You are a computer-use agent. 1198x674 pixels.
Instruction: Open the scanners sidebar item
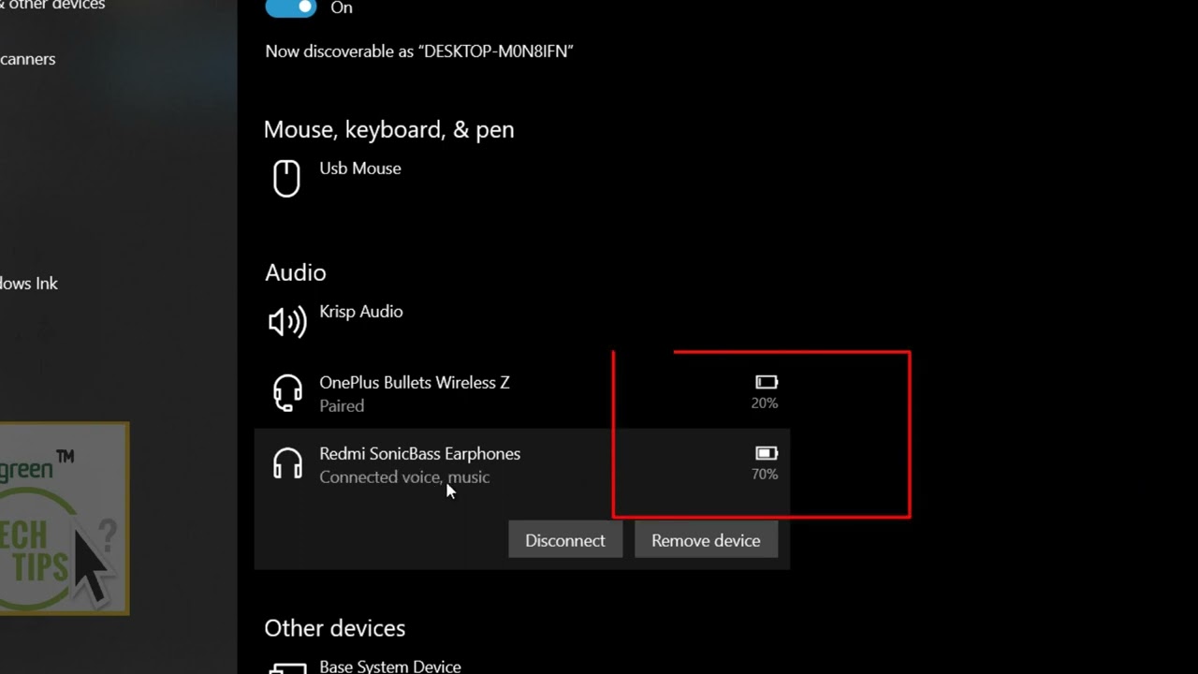(28, 59)
